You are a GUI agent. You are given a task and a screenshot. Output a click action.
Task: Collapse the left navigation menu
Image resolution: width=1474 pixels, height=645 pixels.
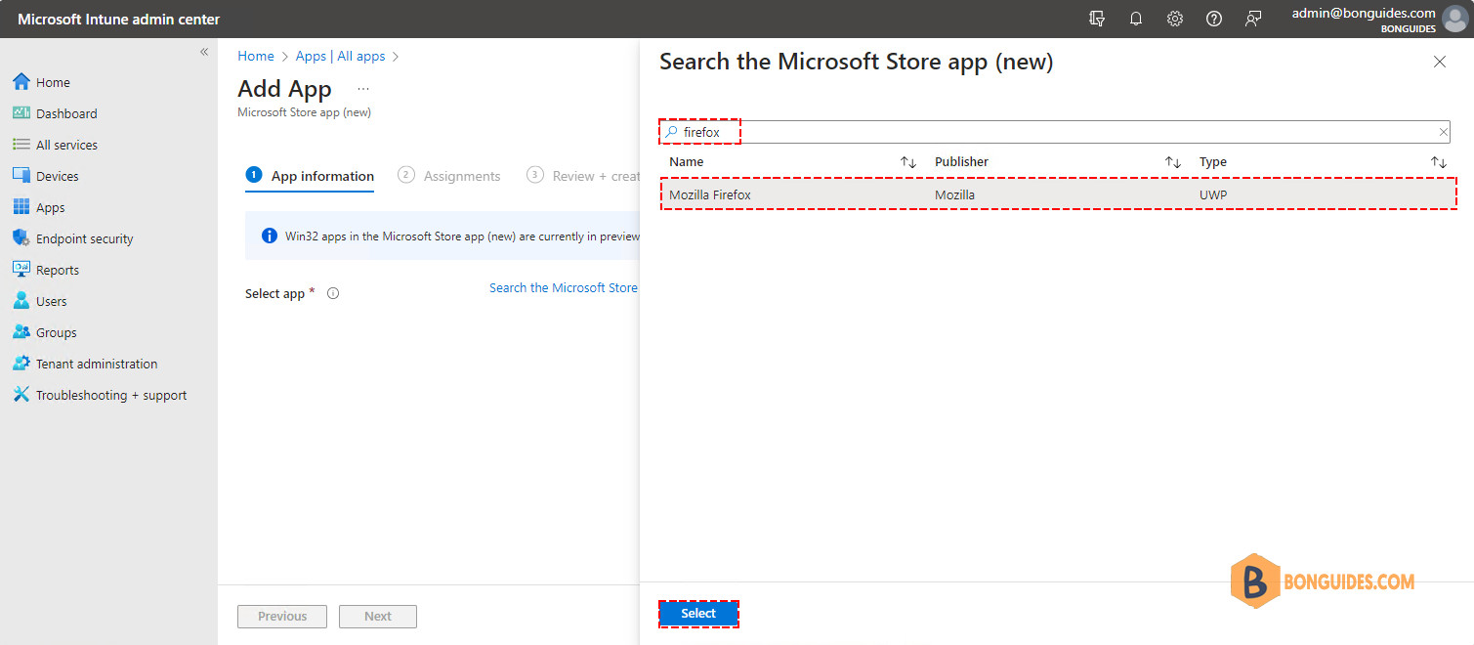[204, 52]
